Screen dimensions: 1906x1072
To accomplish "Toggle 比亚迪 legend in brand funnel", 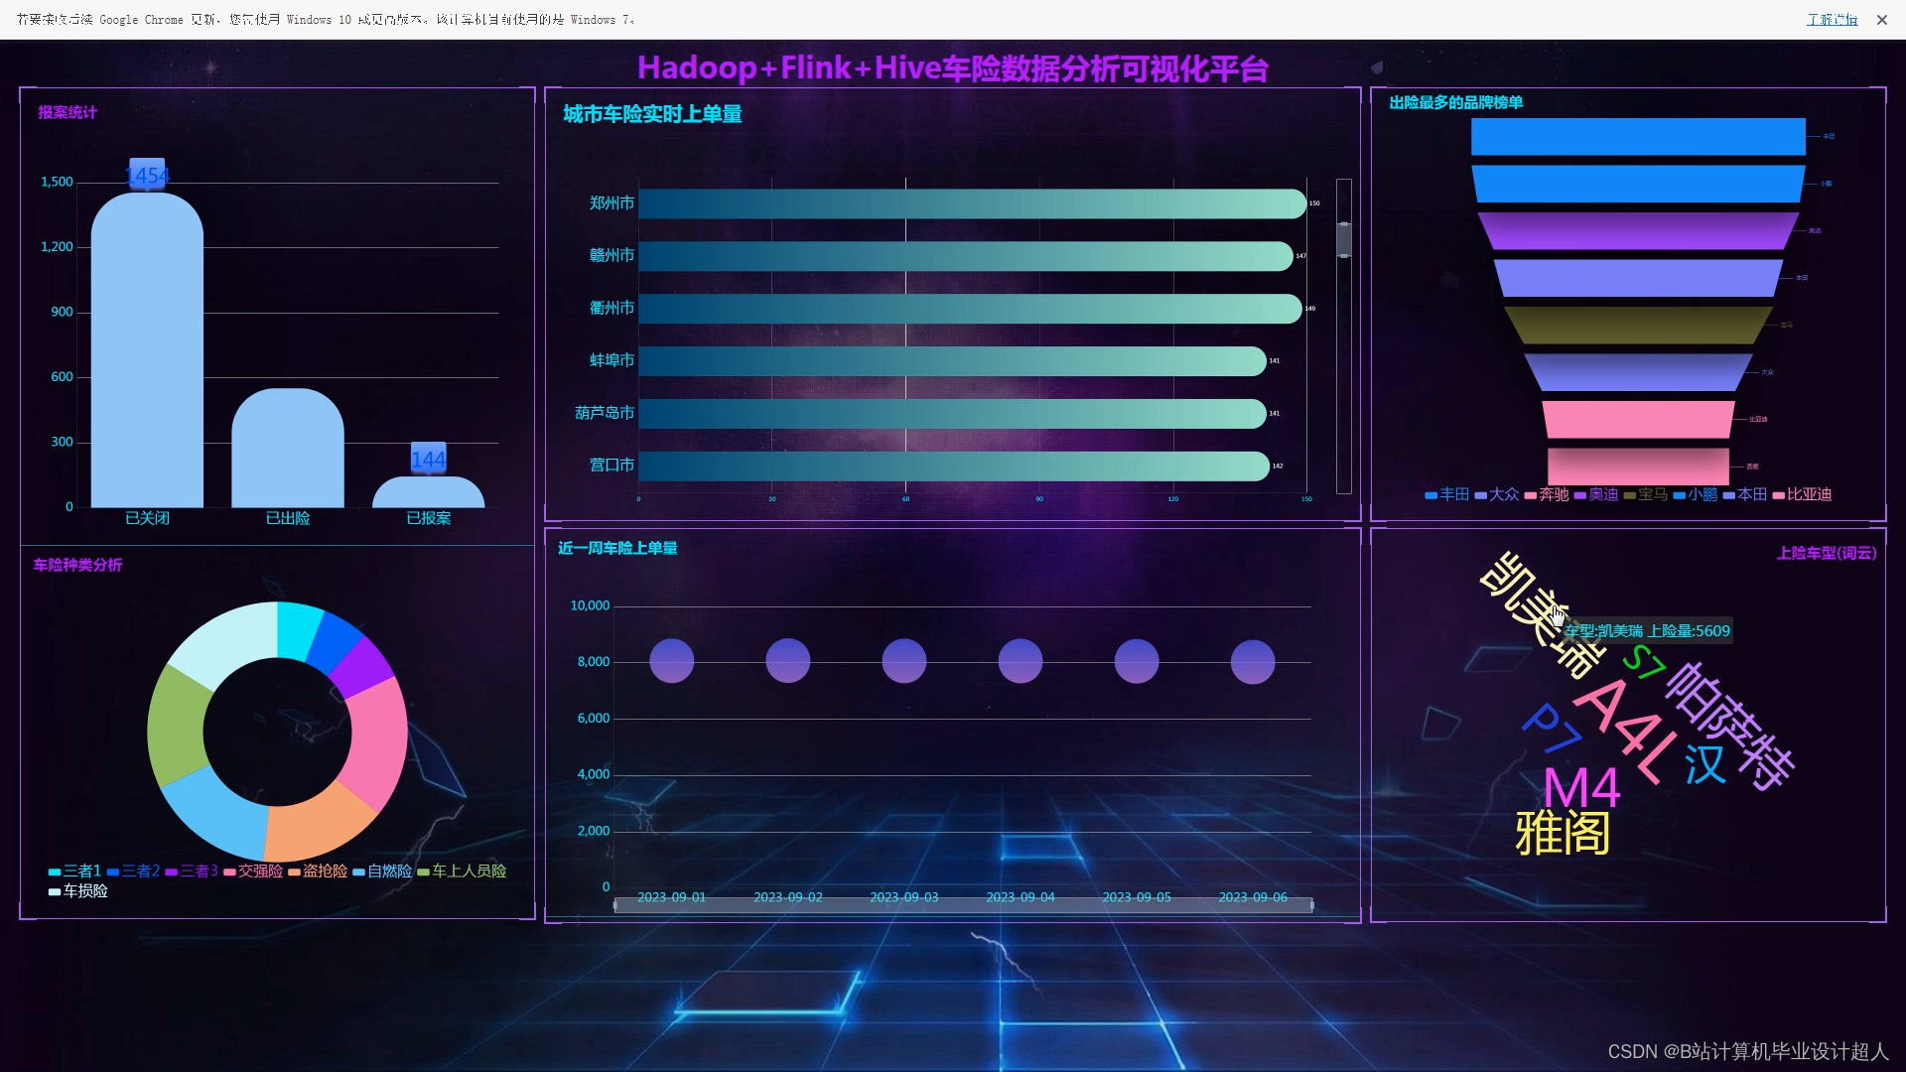I will pos(1802,495).
